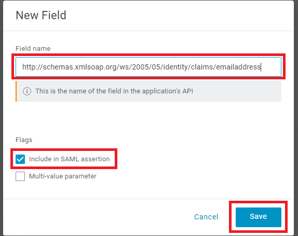Click the hint text about application's API
The width and height of the screenshot is (298, 236).
coord(114,91)
